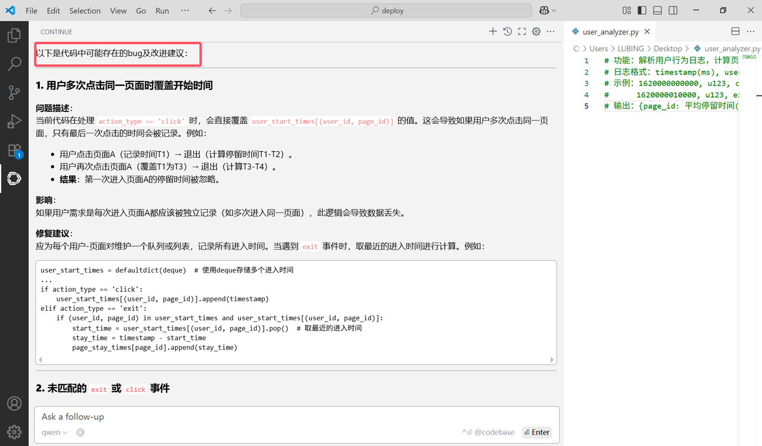Click heading '1. 用户多次点击同一页面时覆盖开始时间'

pyautogui.click(x=124, y=85)
